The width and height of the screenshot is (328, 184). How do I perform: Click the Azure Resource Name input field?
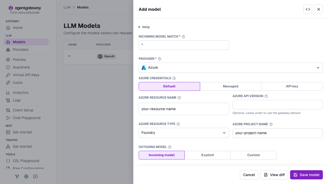pyautogui.click(x=184, y=109)
